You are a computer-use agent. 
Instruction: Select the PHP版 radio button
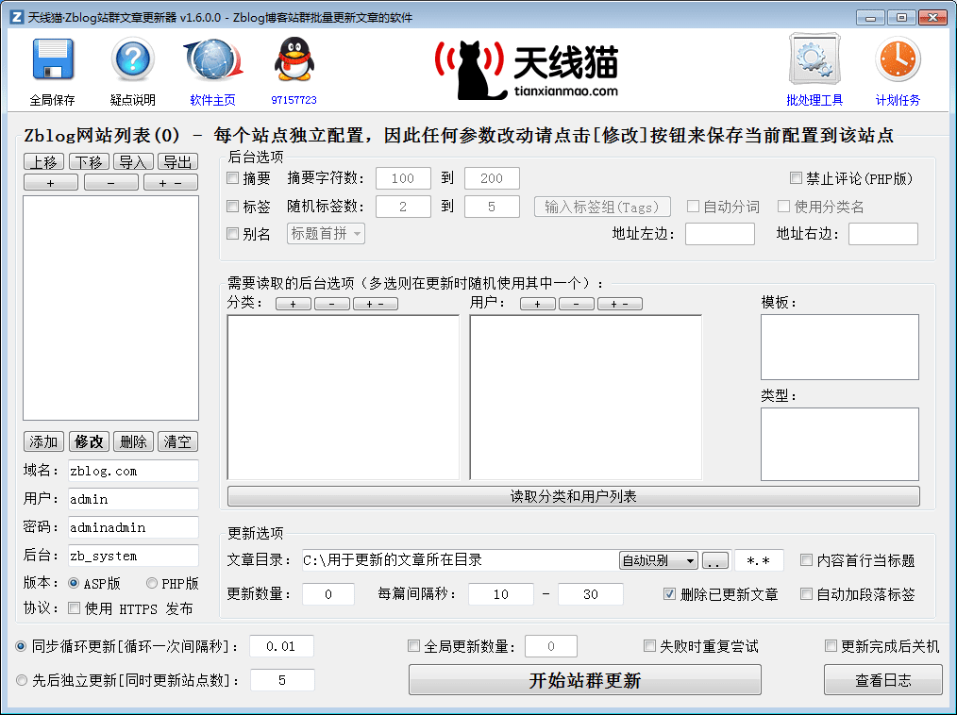[152, 583]
